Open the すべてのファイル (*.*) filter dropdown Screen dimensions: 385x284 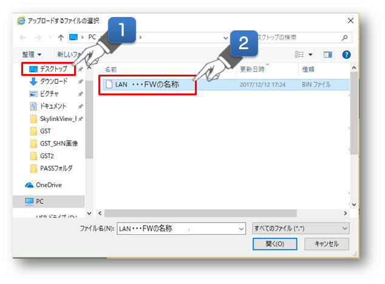tap(301, 229)
